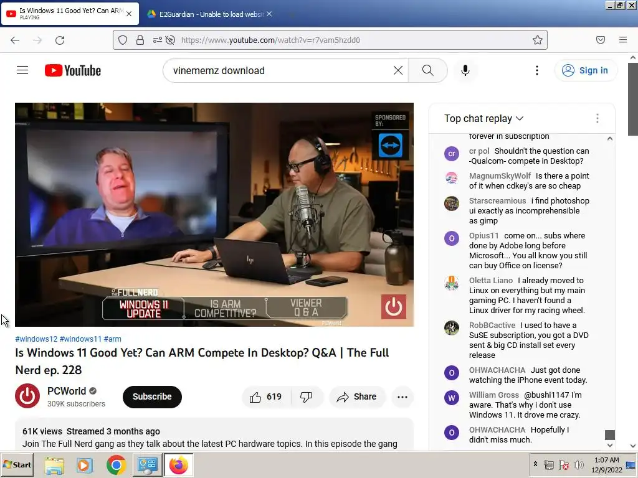Open the network tray icon
Viewport: 638px width, 478px height.
tap(548, 464)
